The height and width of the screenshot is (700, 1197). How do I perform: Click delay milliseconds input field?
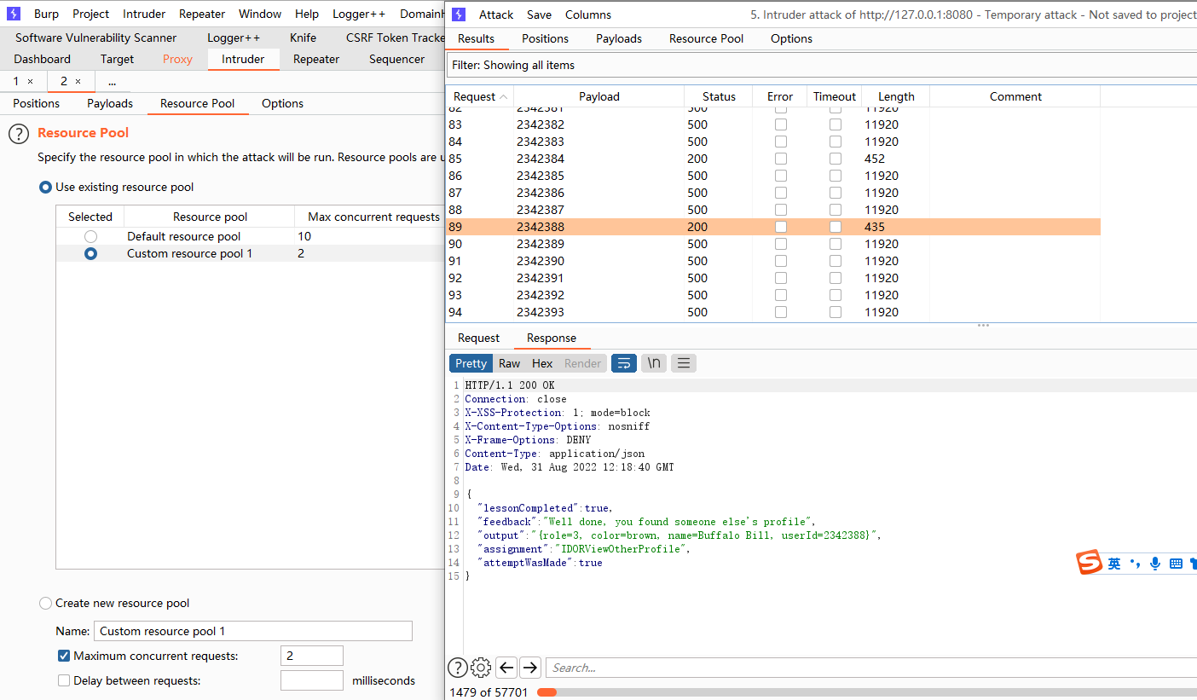click(312, 680)
